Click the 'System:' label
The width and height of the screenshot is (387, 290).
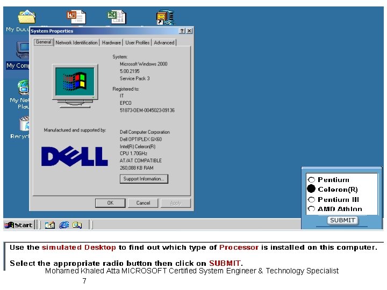(x=120, y=57)
